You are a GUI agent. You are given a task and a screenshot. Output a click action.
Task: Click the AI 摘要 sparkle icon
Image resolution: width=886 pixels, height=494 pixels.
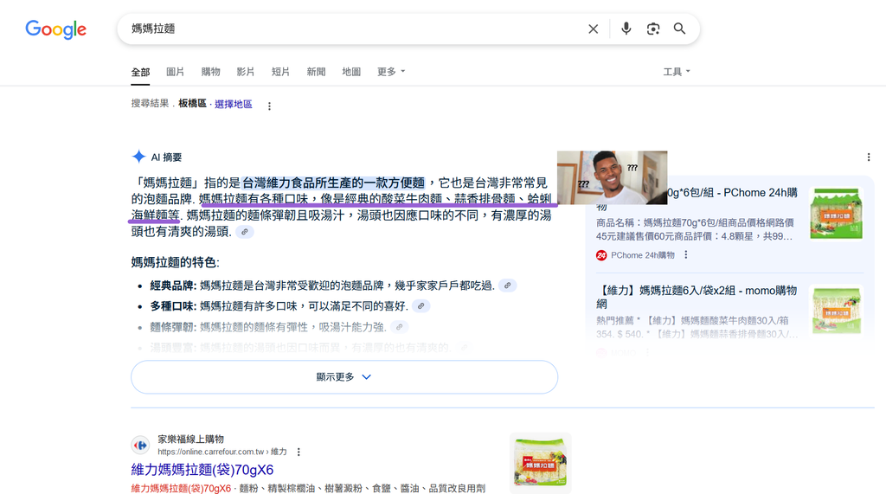pos(138,157)
